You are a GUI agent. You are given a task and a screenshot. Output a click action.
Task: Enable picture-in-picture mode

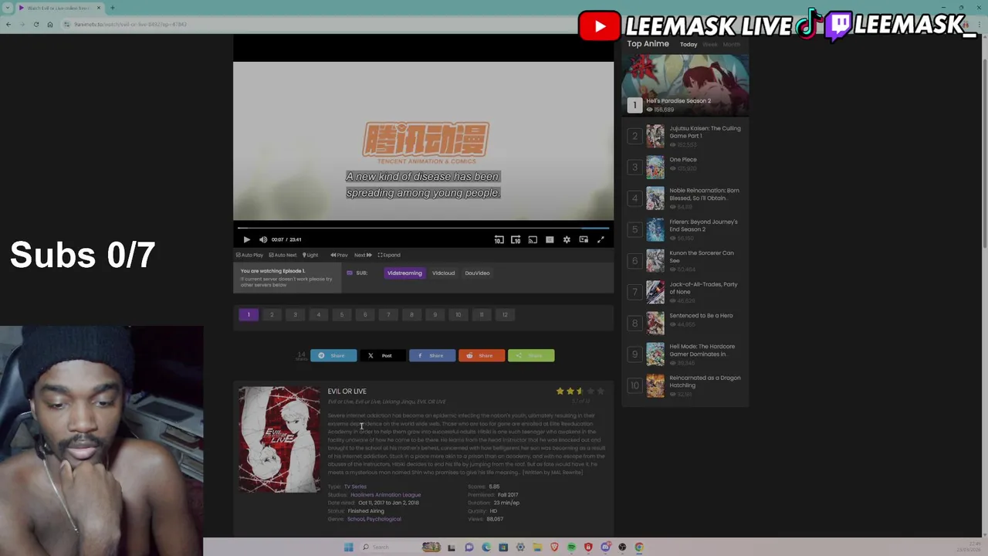[584, 239]
